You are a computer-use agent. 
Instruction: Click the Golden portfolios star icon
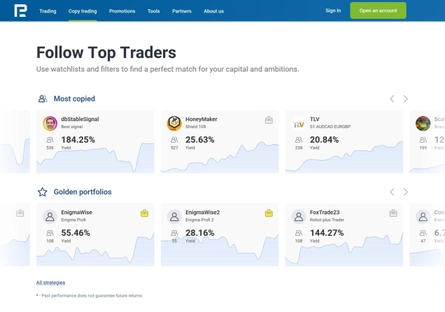pyautogui.click(x=43, y=192)
